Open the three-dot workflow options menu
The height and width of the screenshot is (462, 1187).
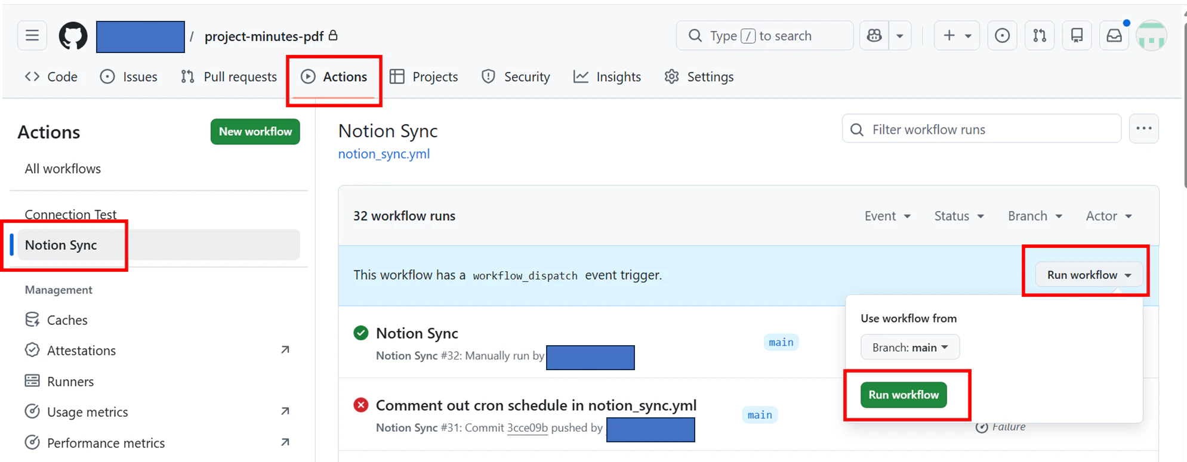click(1144, 129)
